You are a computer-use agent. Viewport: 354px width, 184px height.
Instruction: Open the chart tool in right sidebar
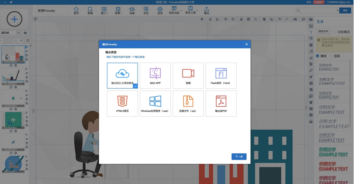tap(311, 58)
